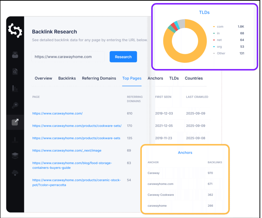Viewport: 262px width, 218px height.
Task: Switch to the Referring Domains tab
Action: (x=99, y=78)
